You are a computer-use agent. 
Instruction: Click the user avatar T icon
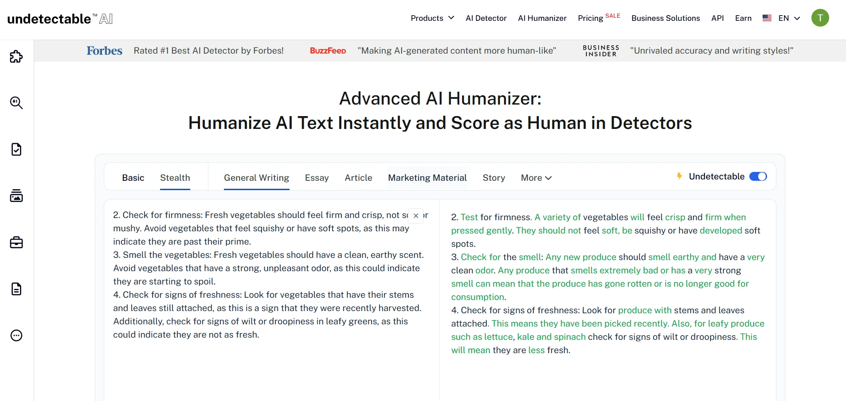820,18
